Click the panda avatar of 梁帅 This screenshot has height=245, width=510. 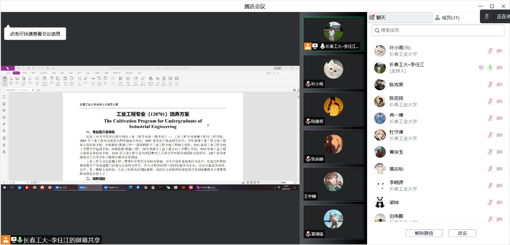(x=380, y=202)
